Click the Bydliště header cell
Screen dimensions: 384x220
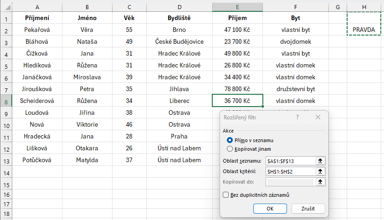point(179,18)
